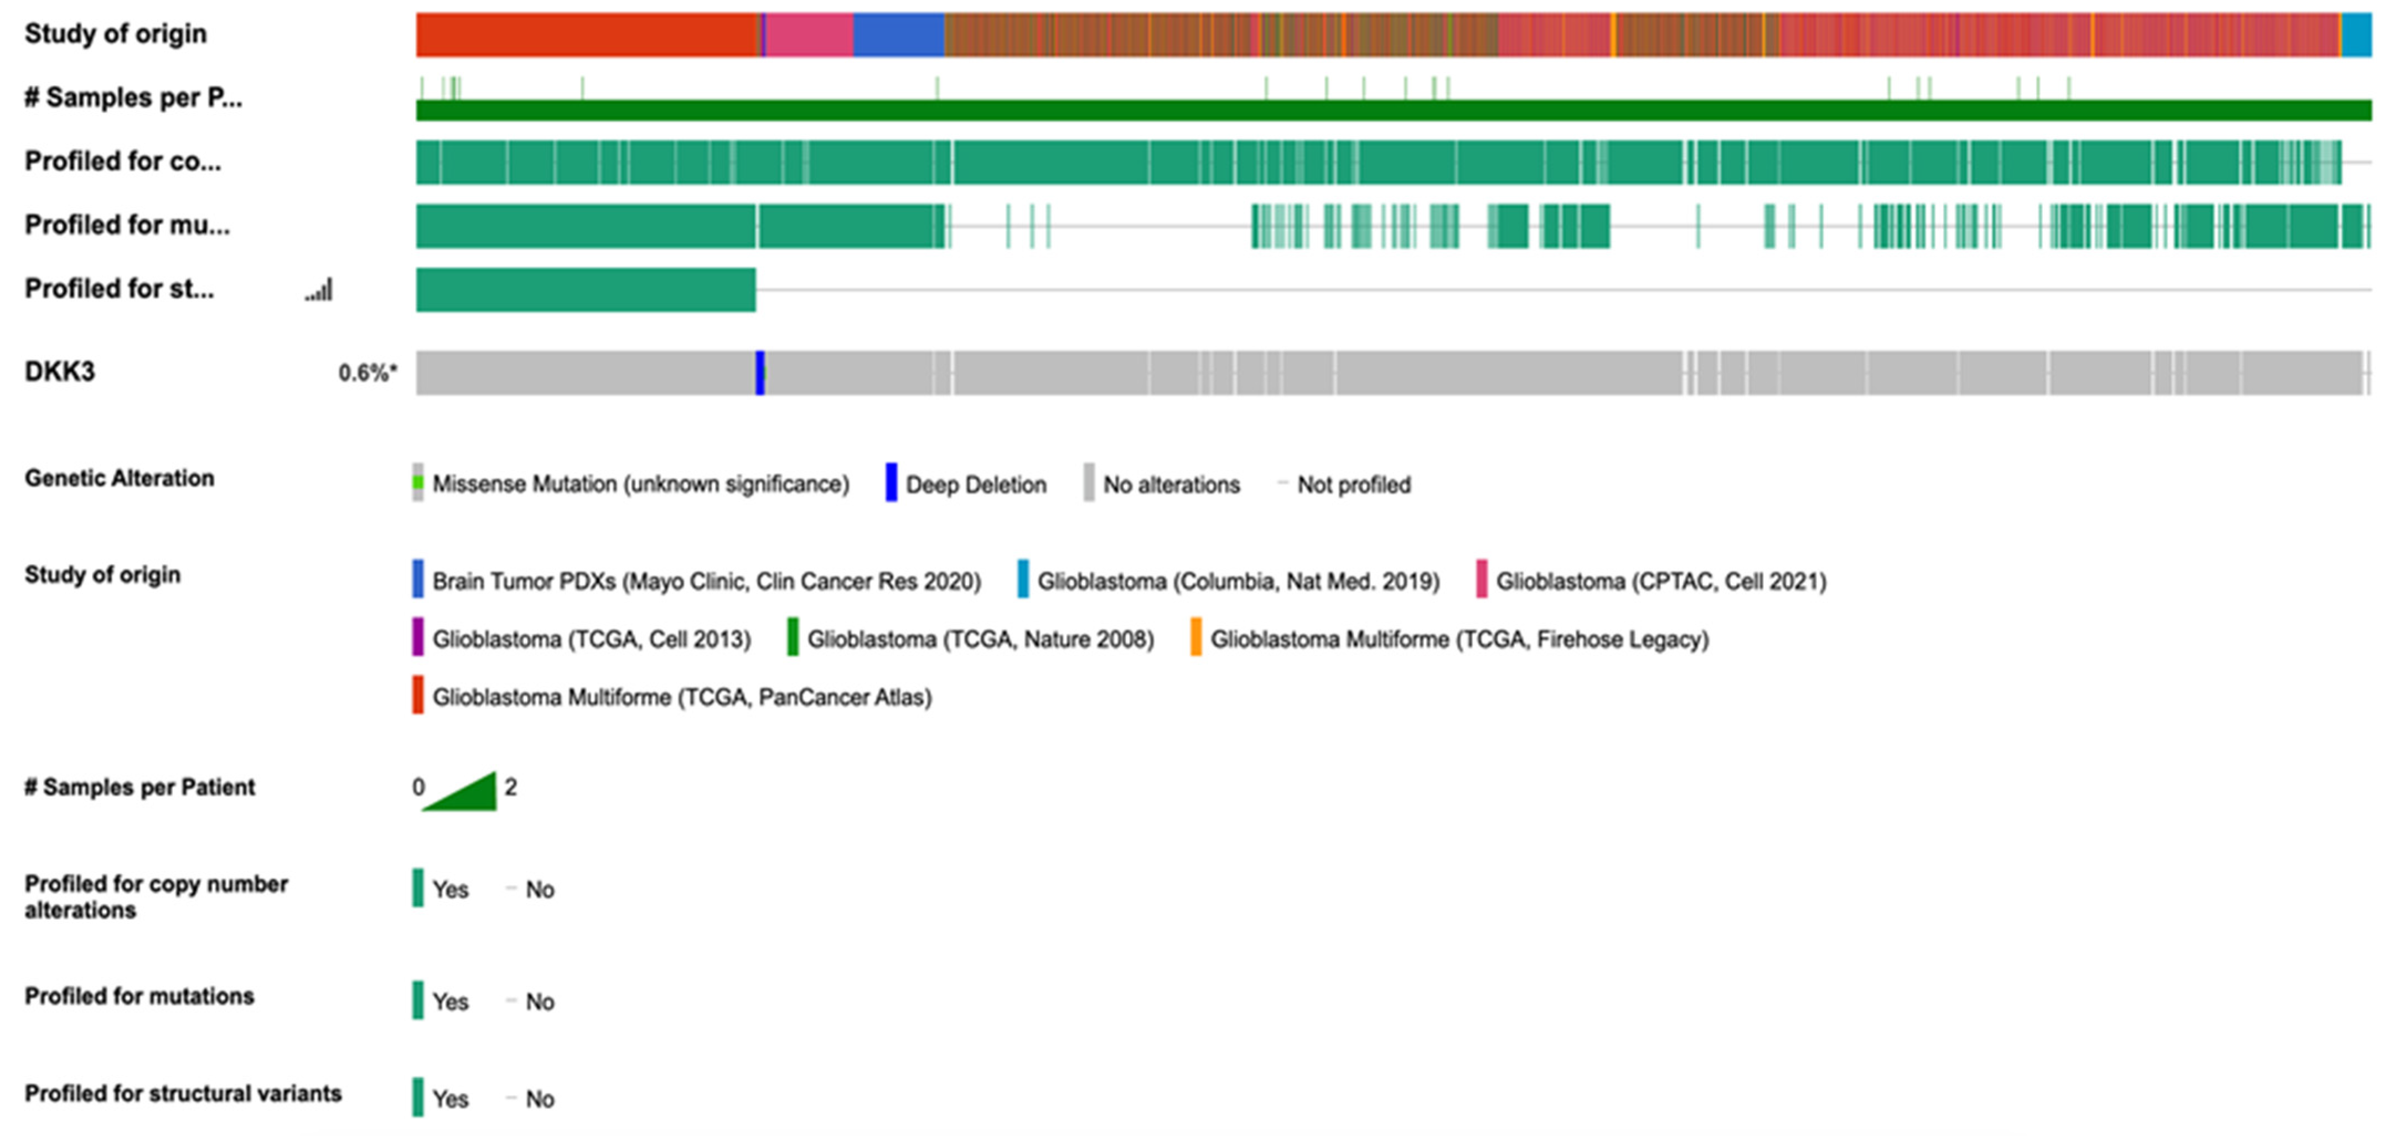Click the Missense Mutation legend icon
This screenshot has height=1136, width=2381.
click(x=418, y=483)
